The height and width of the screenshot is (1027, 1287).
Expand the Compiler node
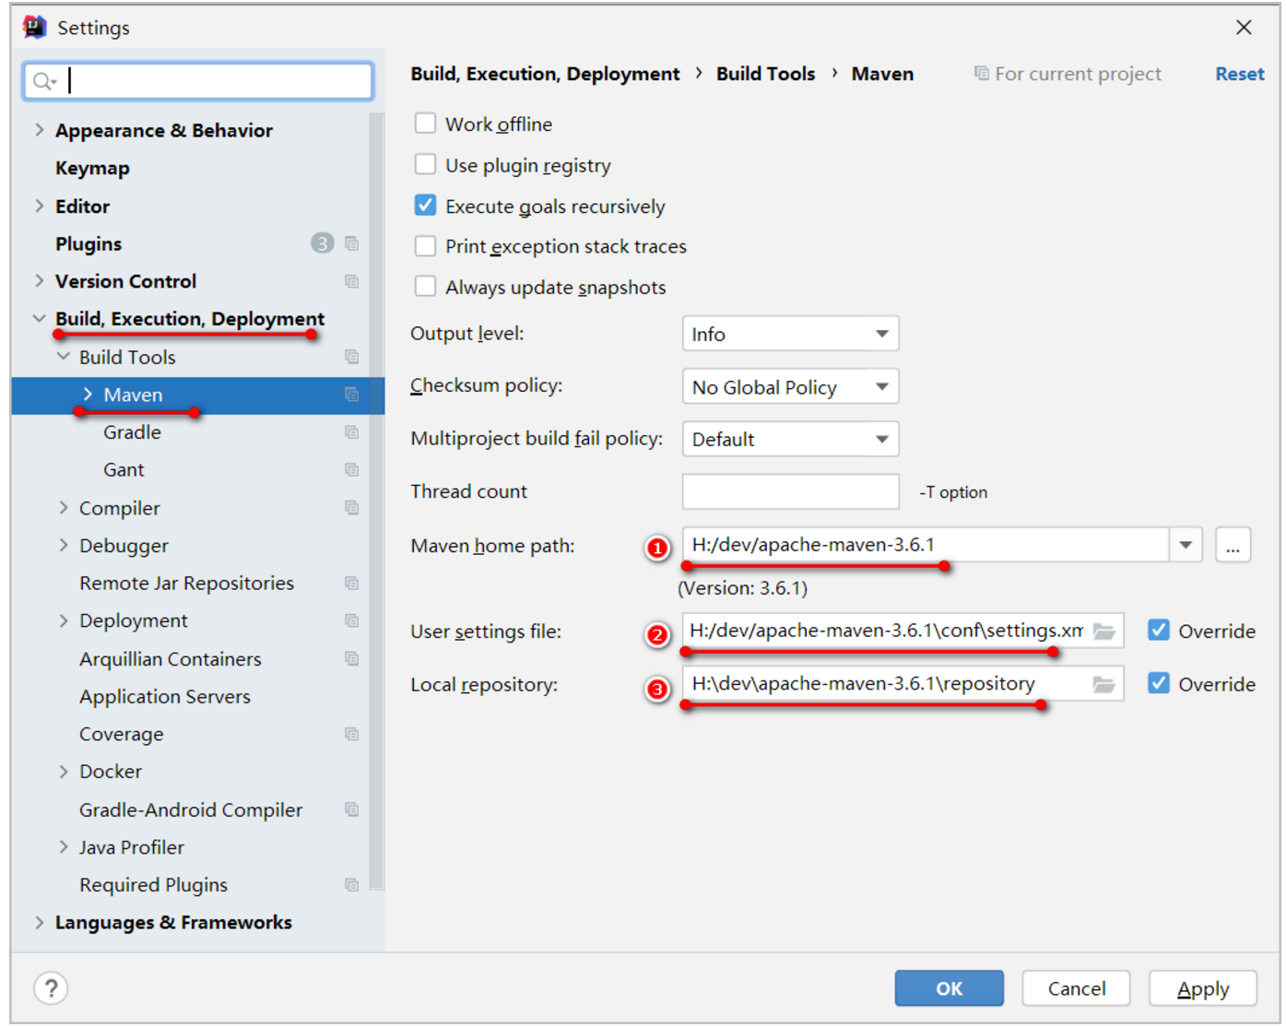tap(64, 507)
